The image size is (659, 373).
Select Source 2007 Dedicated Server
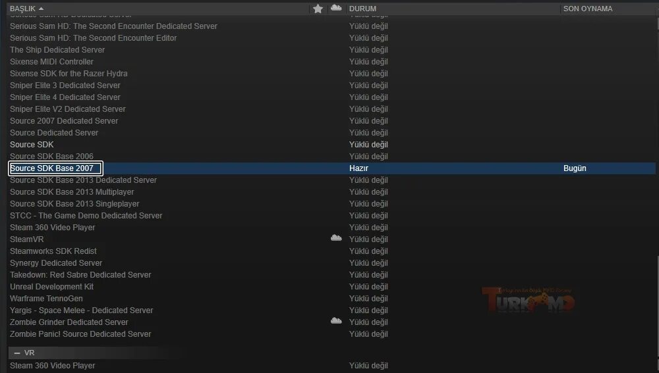pyautogui.click(x=64, y=121)
